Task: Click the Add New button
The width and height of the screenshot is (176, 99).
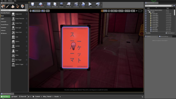Action: [x=5, y=97]
